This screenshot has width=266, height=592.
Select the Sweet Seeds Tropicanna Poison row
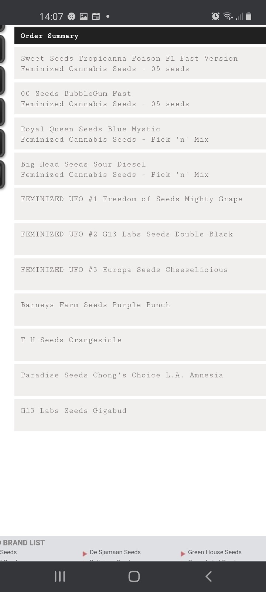coord(140,63)
